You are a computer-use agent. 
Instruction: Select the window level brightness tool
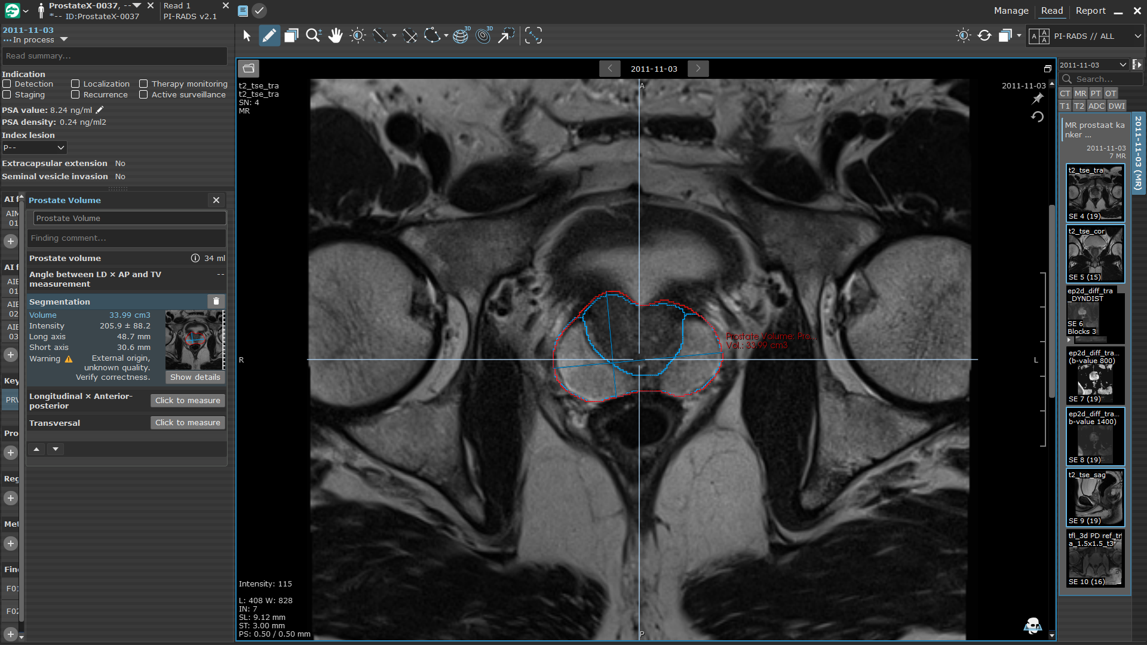click(x=358, y=36)
